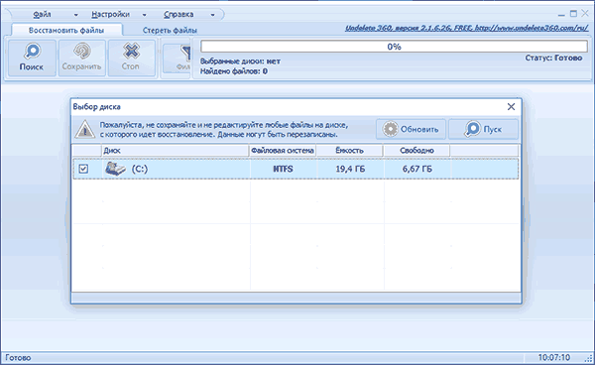This screenshot has width=595, height=365.
Task: Close the Выбор диска dialog
Action: (511, 107)
